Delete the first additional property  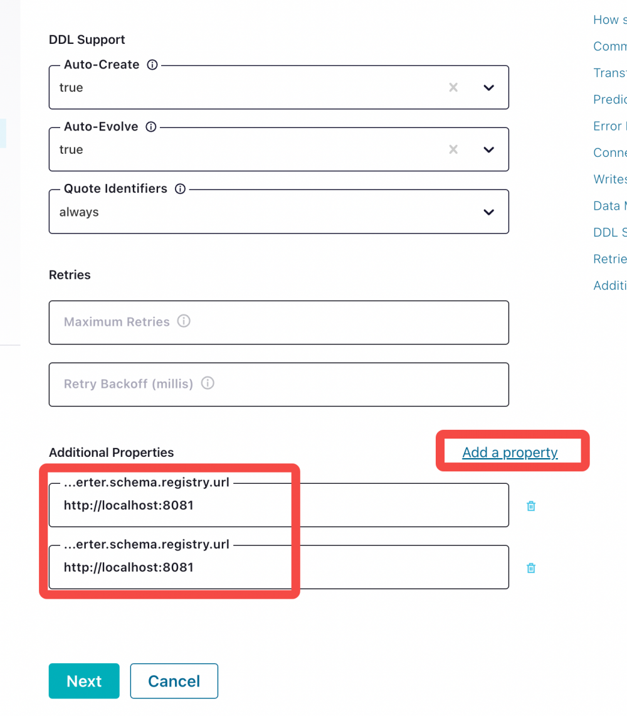coord(531,506)
